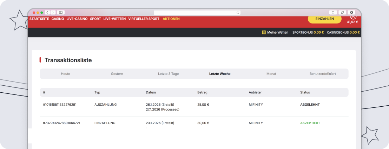Open the user account profile icon

pos(353,16)
